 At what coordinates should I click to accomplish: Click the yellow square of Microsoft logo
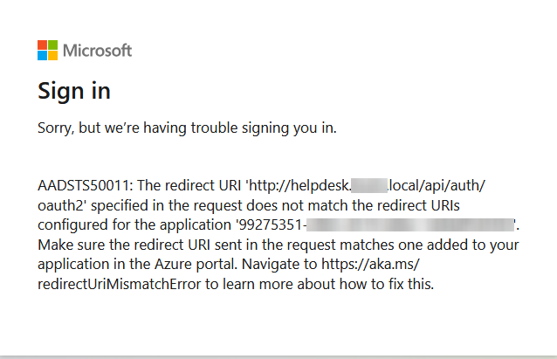coord(53,55)
